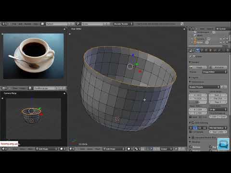
Task: Expand the Sampled Motion Blur panel
Action: 203,137
